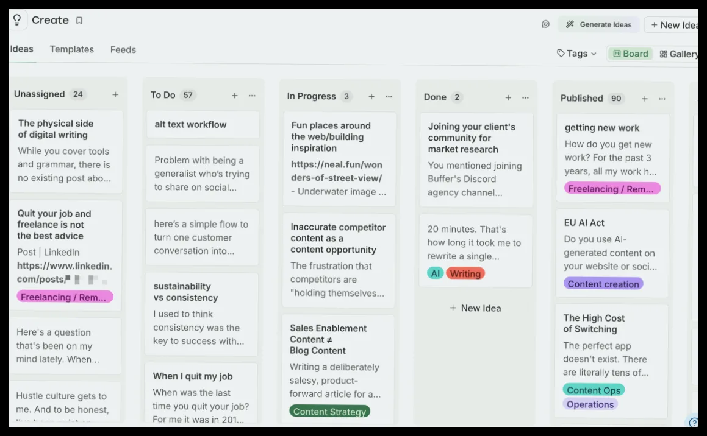The height and width of the screenshot is (436, 707).
Task: Click the green Content Strategy tag
Action: coord(329,411)
